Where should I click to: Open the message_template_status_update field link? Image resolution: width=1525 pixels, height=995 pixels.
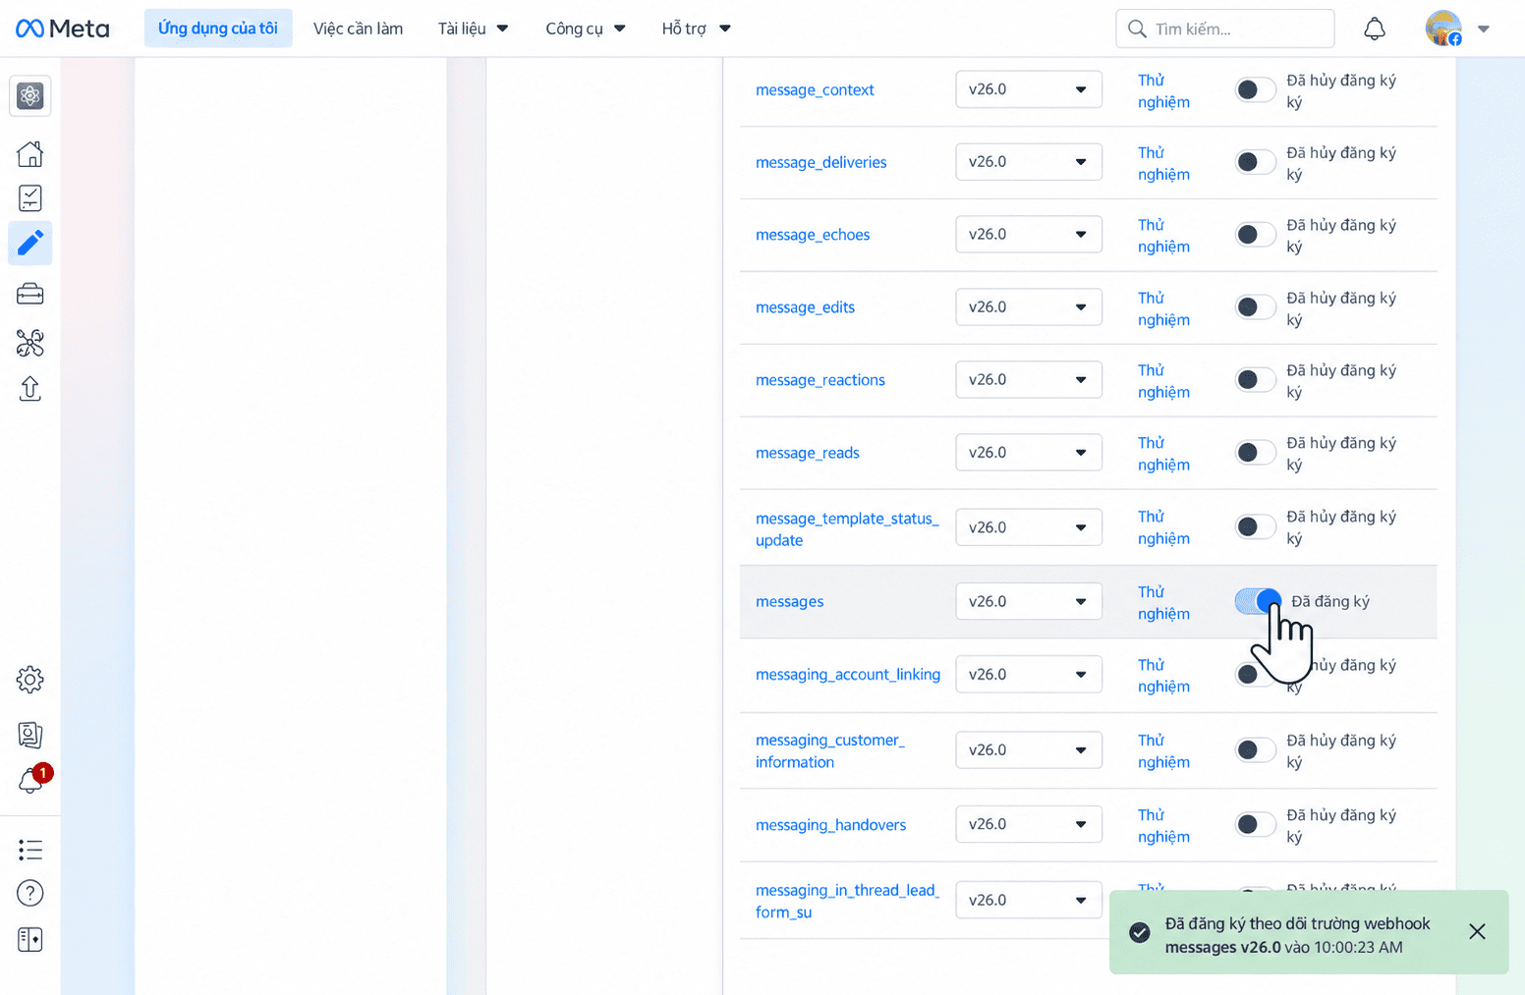[x=847, y=529]
